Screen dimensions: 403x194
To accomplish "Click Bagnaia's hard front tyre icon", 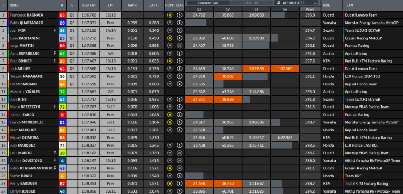I will click(x=170, y=15).
